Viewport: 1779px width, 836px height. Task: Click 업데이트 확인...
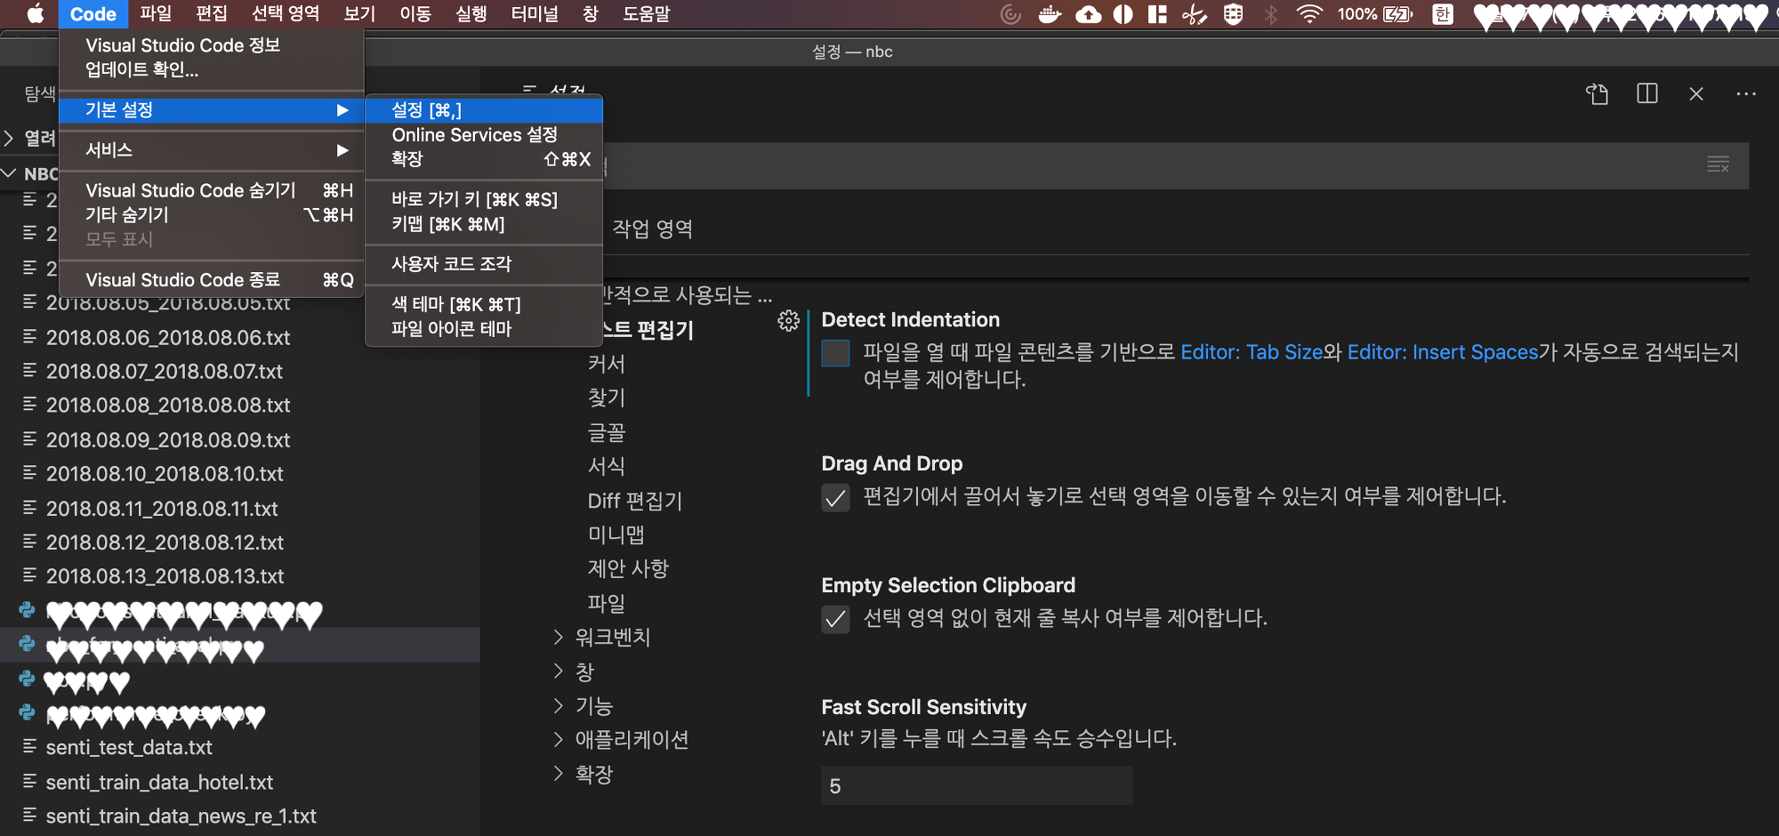tap(212, 69)
